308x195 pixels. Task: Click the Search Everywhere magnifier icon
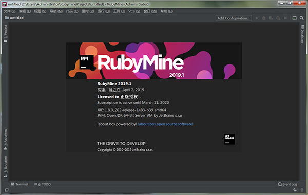pyautogui.click(x=301, y=18)
